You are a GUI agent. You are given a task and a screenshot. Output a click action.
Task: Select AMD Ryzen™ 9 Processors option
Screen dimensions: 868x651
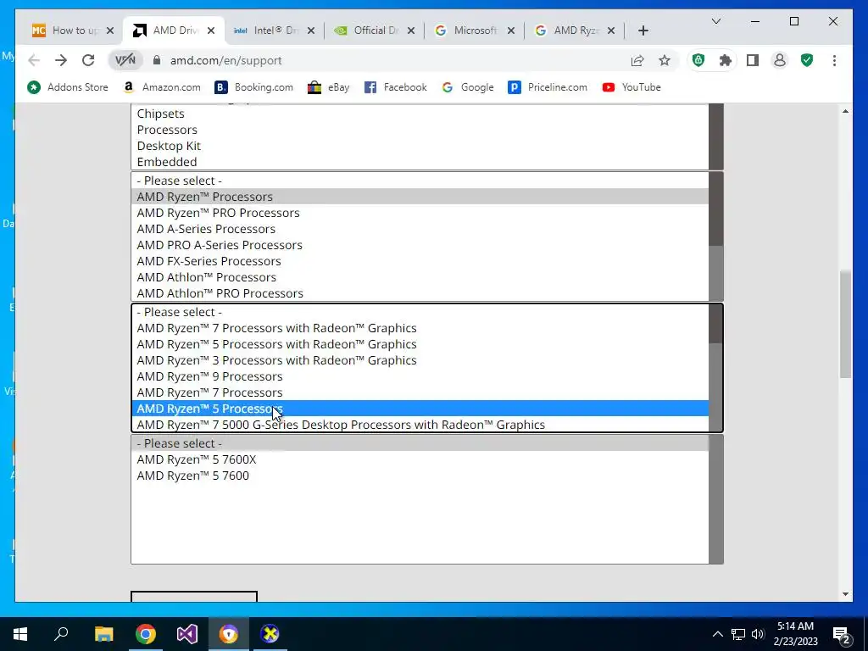[420, 376]
